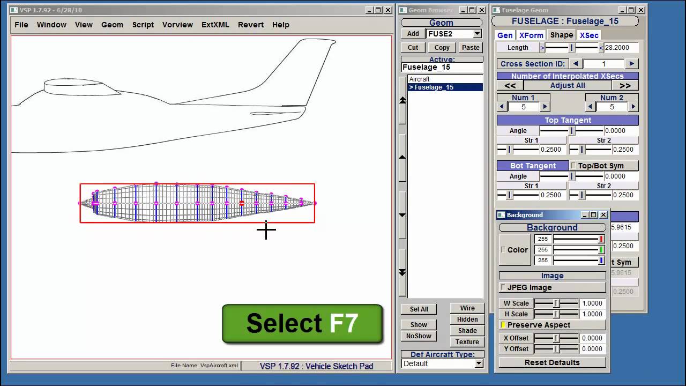Click the previous Cross Section ID arrow
The height and width of the screenshot is (386, 686).
coord(576,64)
